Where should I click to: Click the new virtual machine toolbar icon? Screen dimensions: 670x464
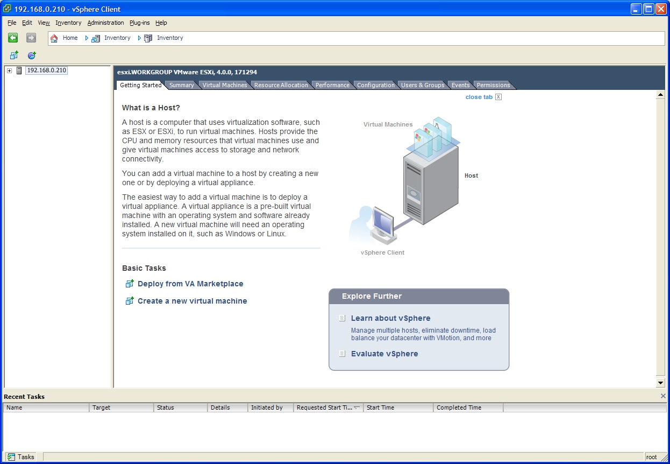pos(14,55)
